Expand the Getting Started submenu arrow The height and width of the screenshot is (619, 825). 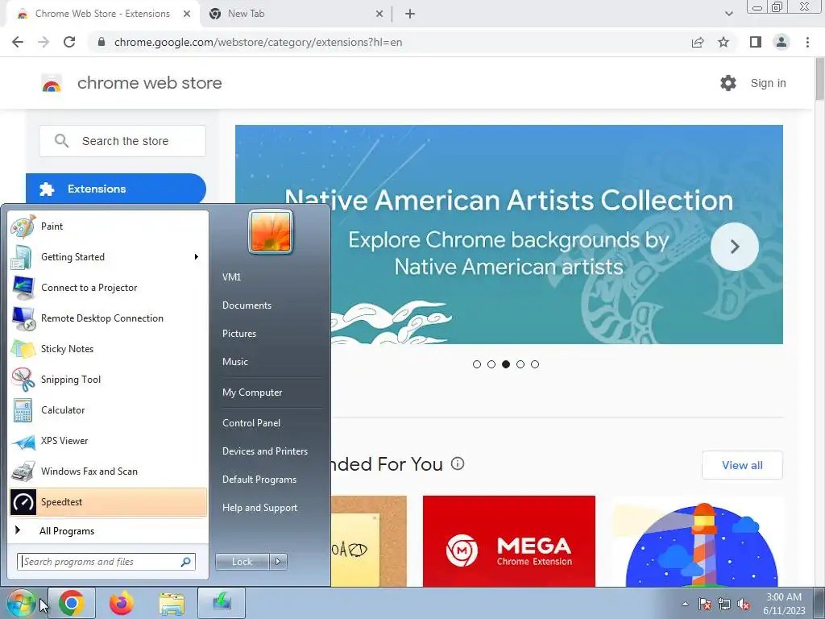click(197, 257)
